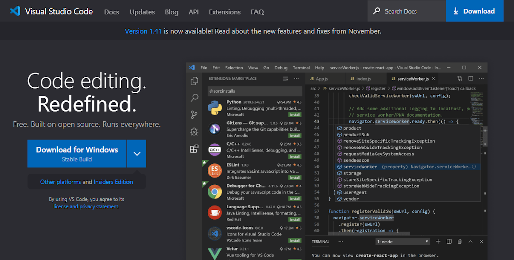
Task: Open the editor more actions ellipsis
Action: point(481,79)
